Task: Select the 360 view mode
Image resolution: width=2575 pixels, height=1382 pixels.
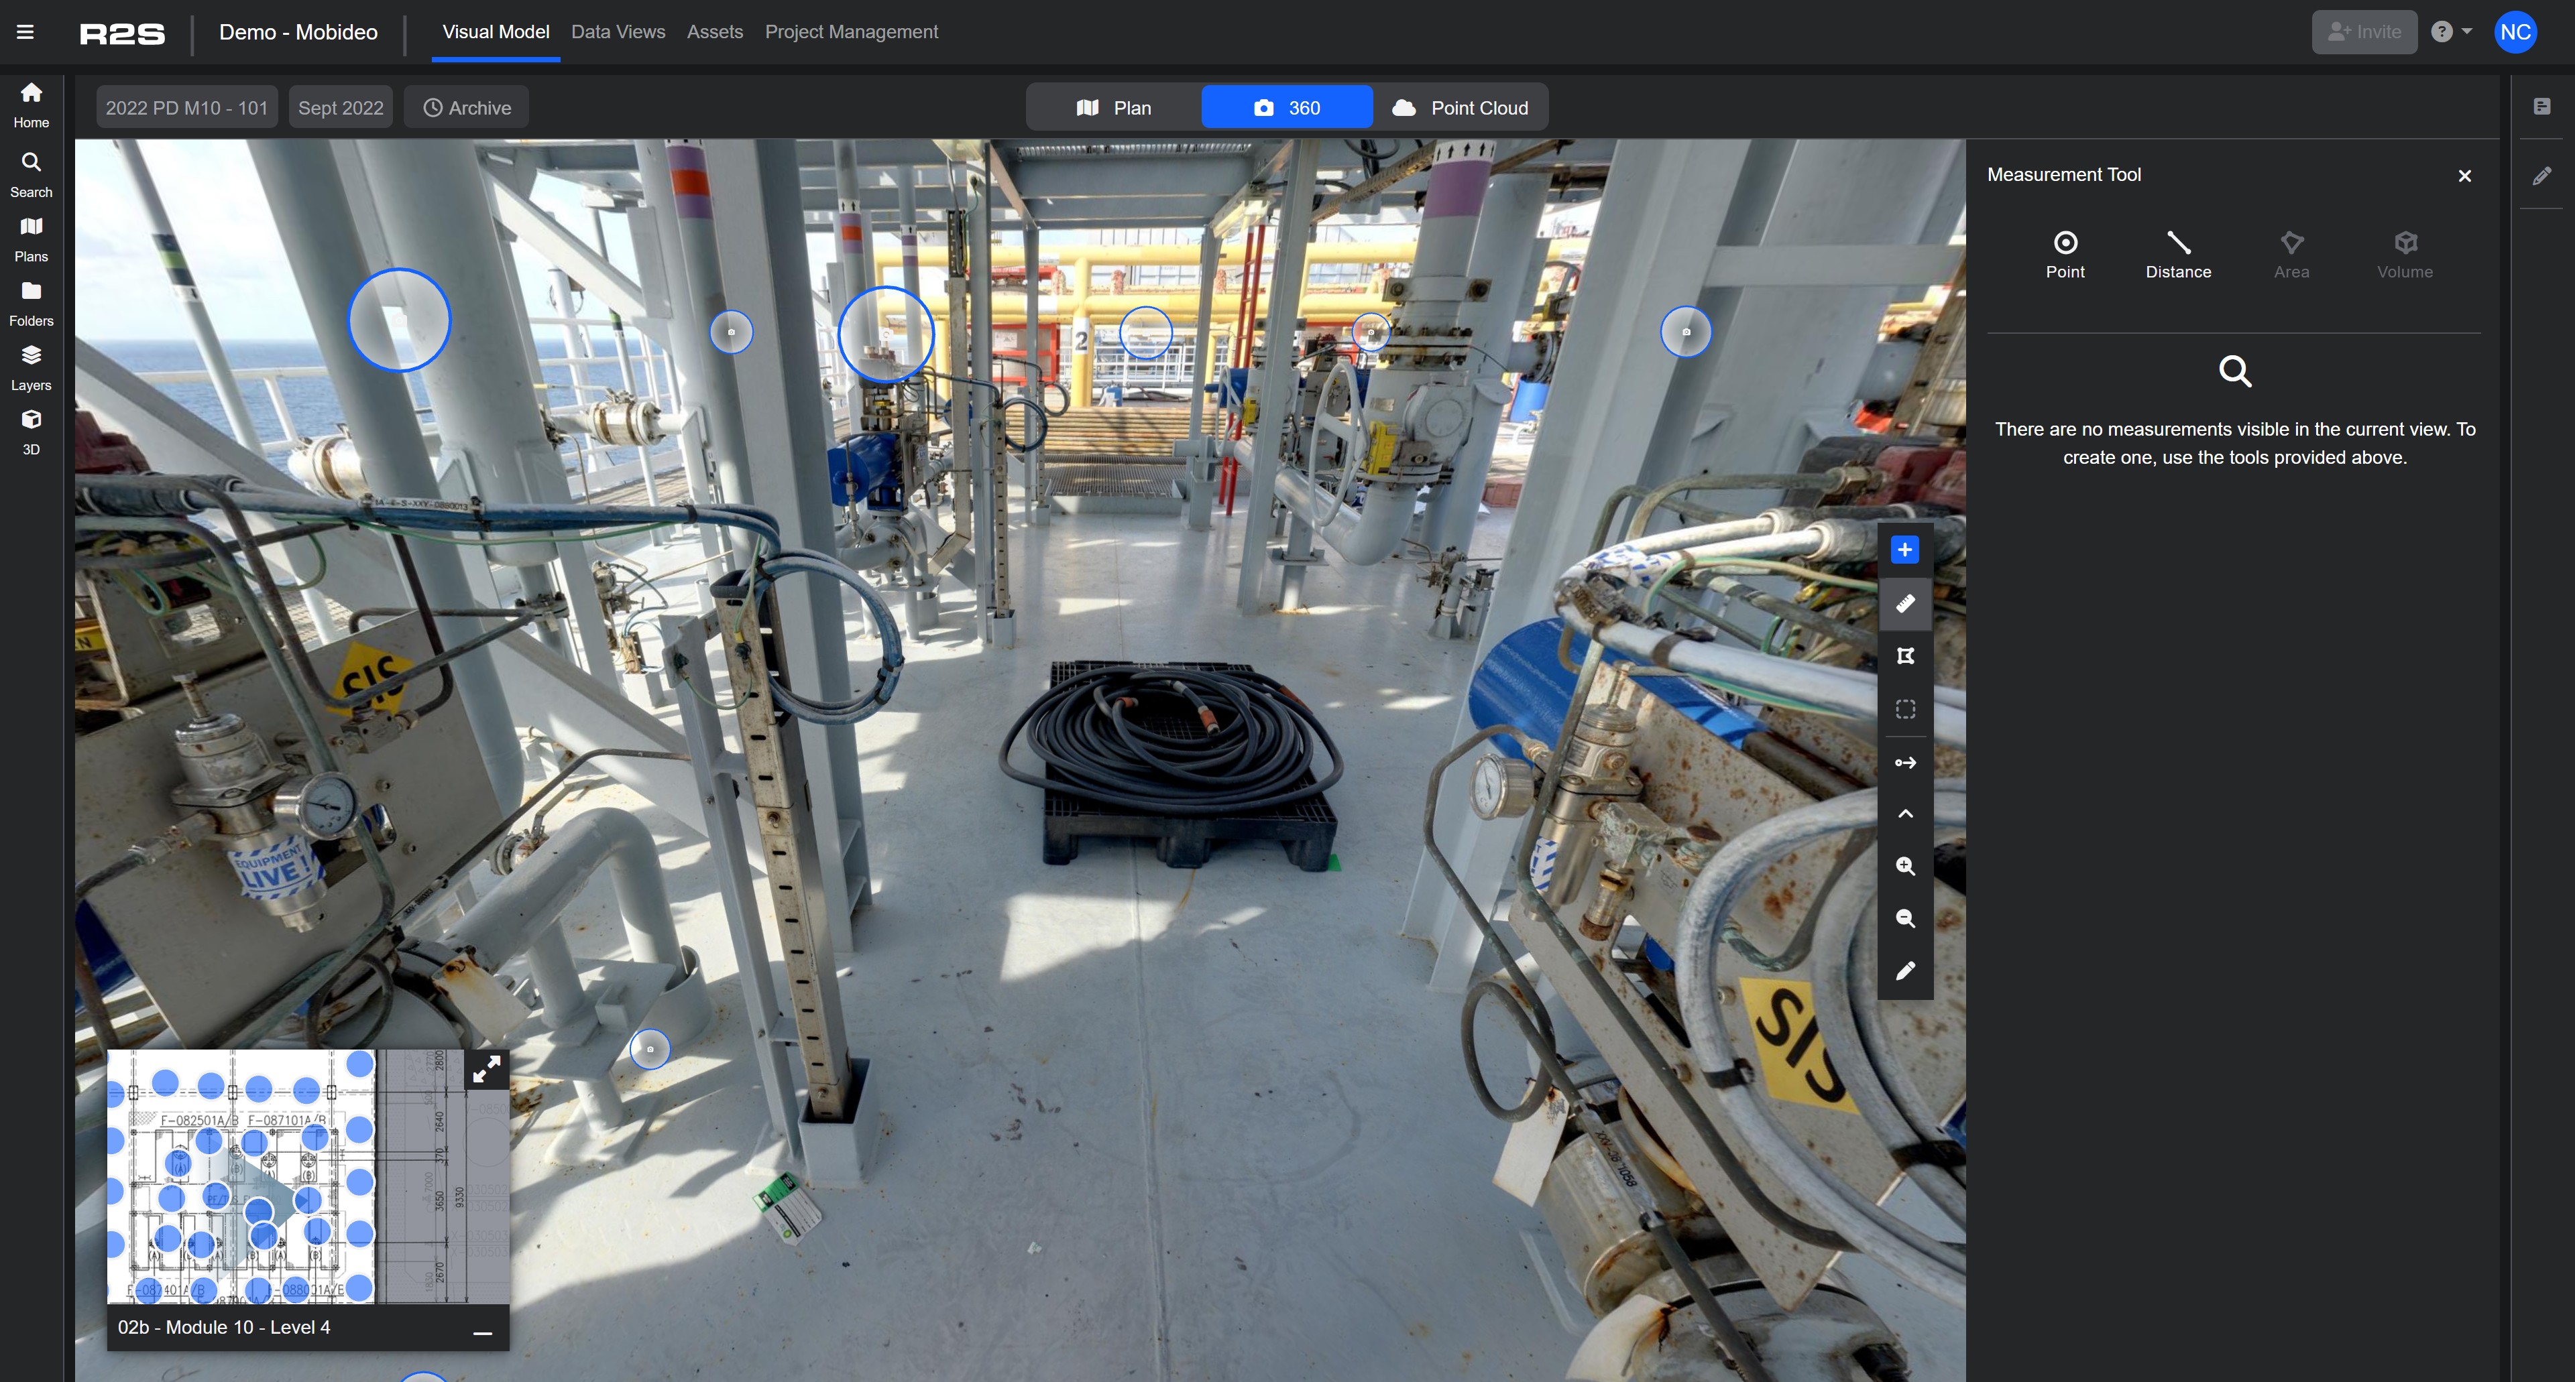Action: [1287, 107]
